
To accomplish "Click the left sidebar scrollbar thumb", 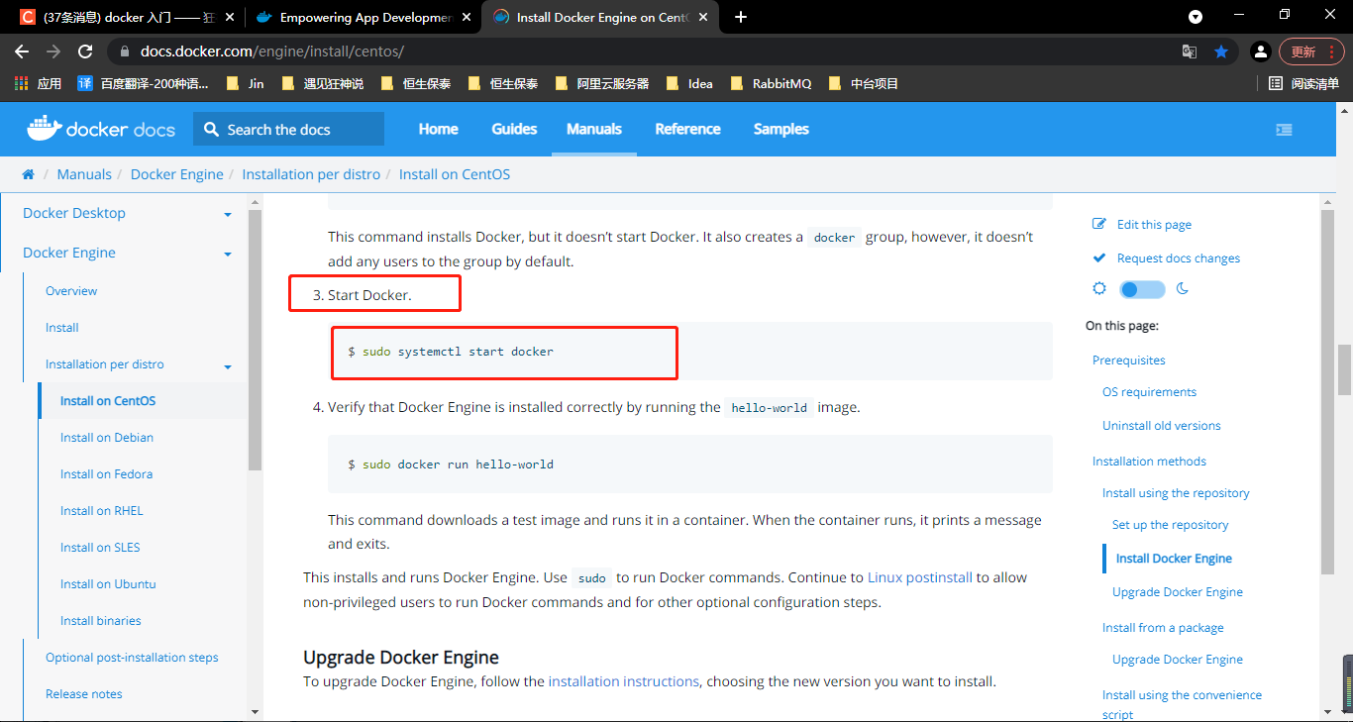I will pos(255,339).
